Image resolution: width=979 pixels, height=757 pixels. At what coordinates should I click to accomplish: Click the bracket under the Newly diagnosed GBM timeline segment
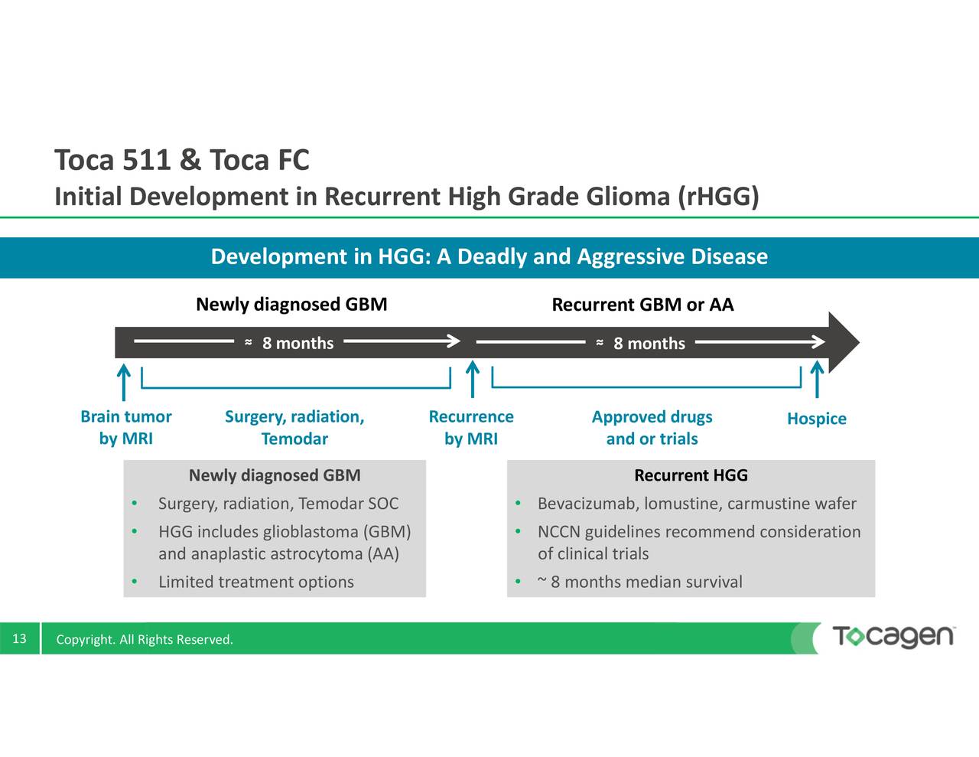click(x=296, y=378)
